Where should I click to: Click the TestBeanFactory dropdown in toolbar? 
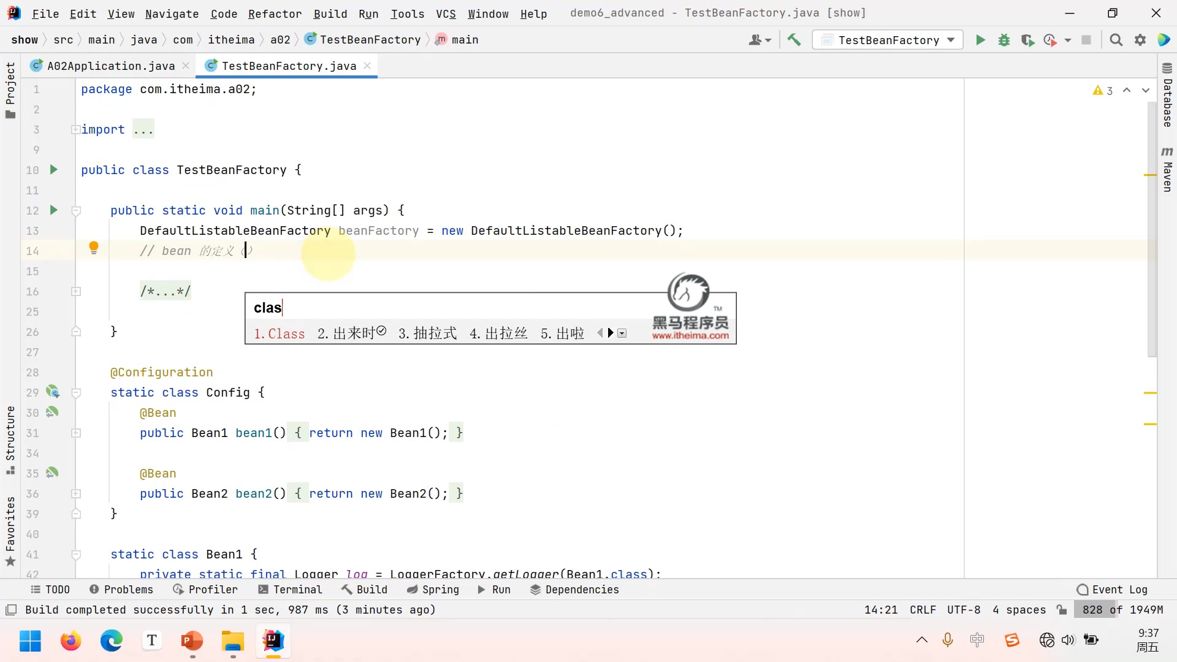pyautogui.click(x=890, y=39)
